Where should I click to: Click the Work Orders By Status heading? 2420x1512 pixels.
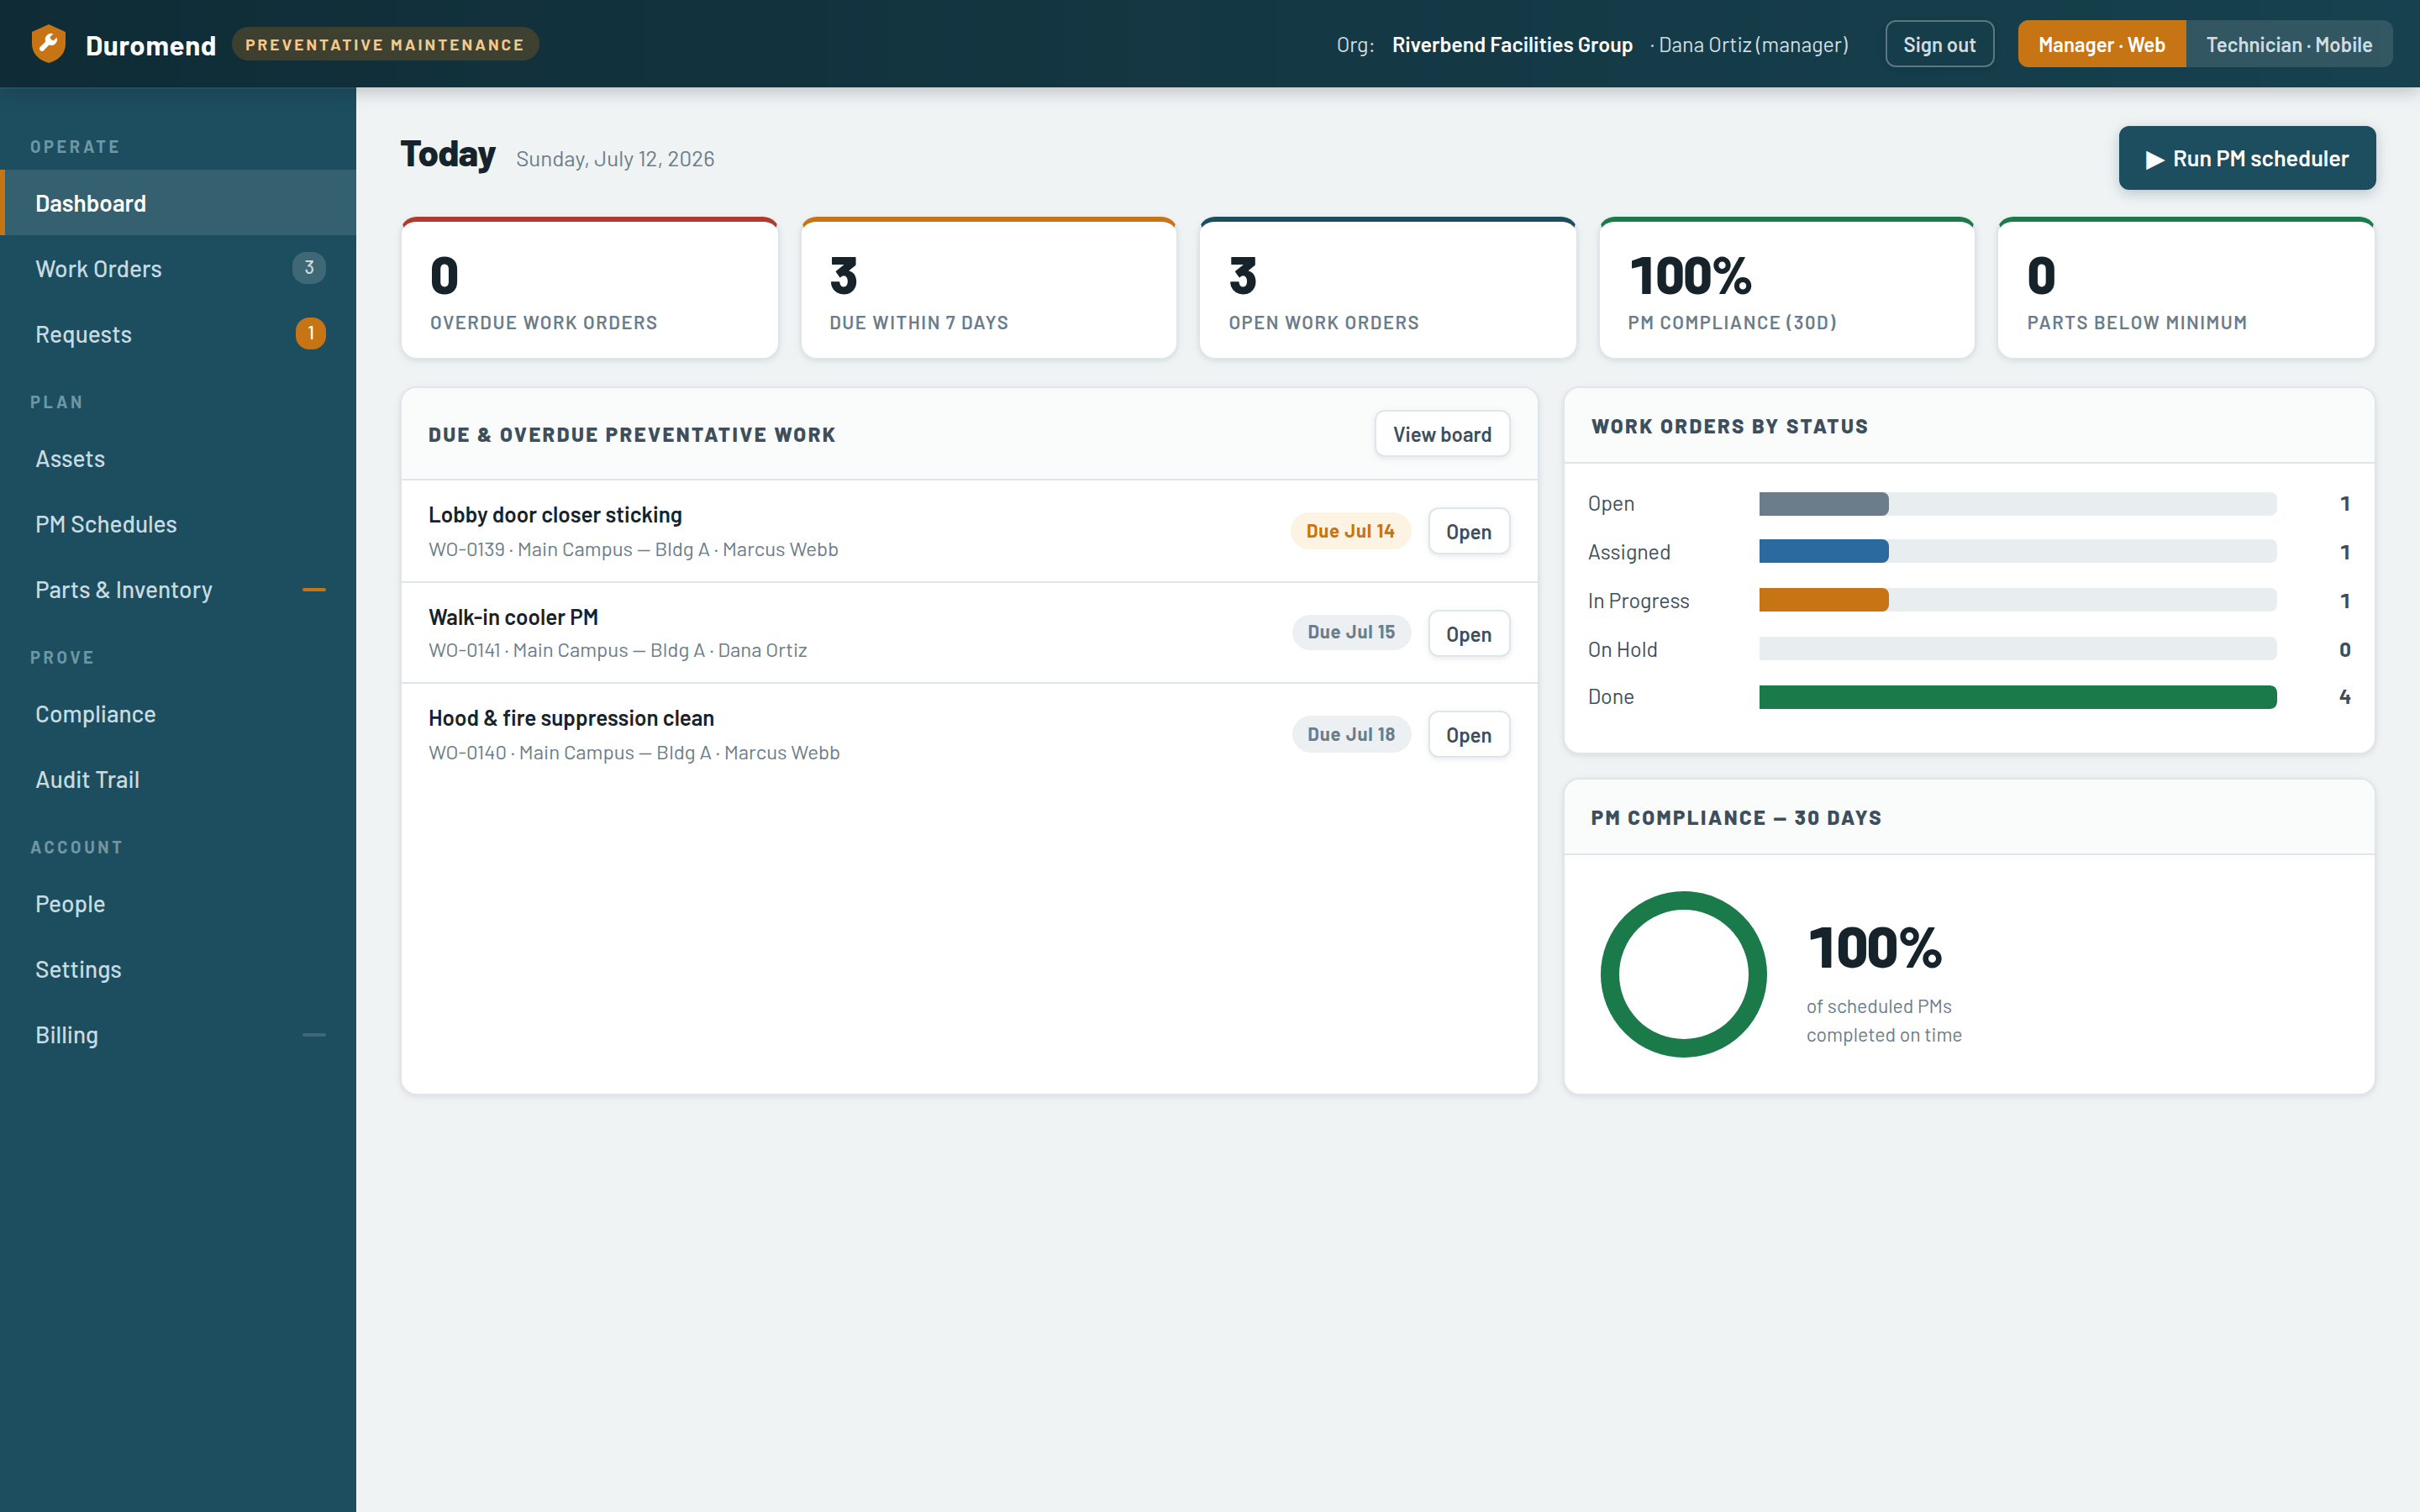click(1729, 426)
